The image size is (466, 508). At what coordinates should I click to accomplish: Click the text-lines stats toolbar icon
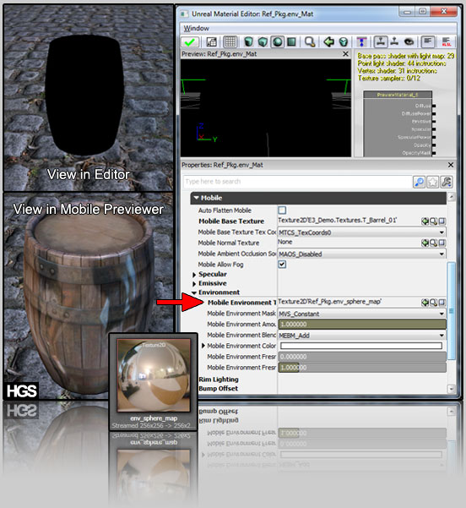[x=427, y=41]
